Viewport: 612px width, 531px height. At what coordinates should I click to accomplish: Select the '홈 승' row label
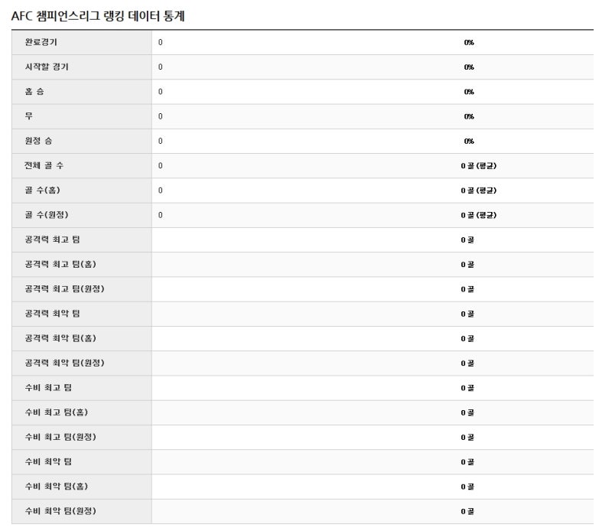[x=35, y=92]
